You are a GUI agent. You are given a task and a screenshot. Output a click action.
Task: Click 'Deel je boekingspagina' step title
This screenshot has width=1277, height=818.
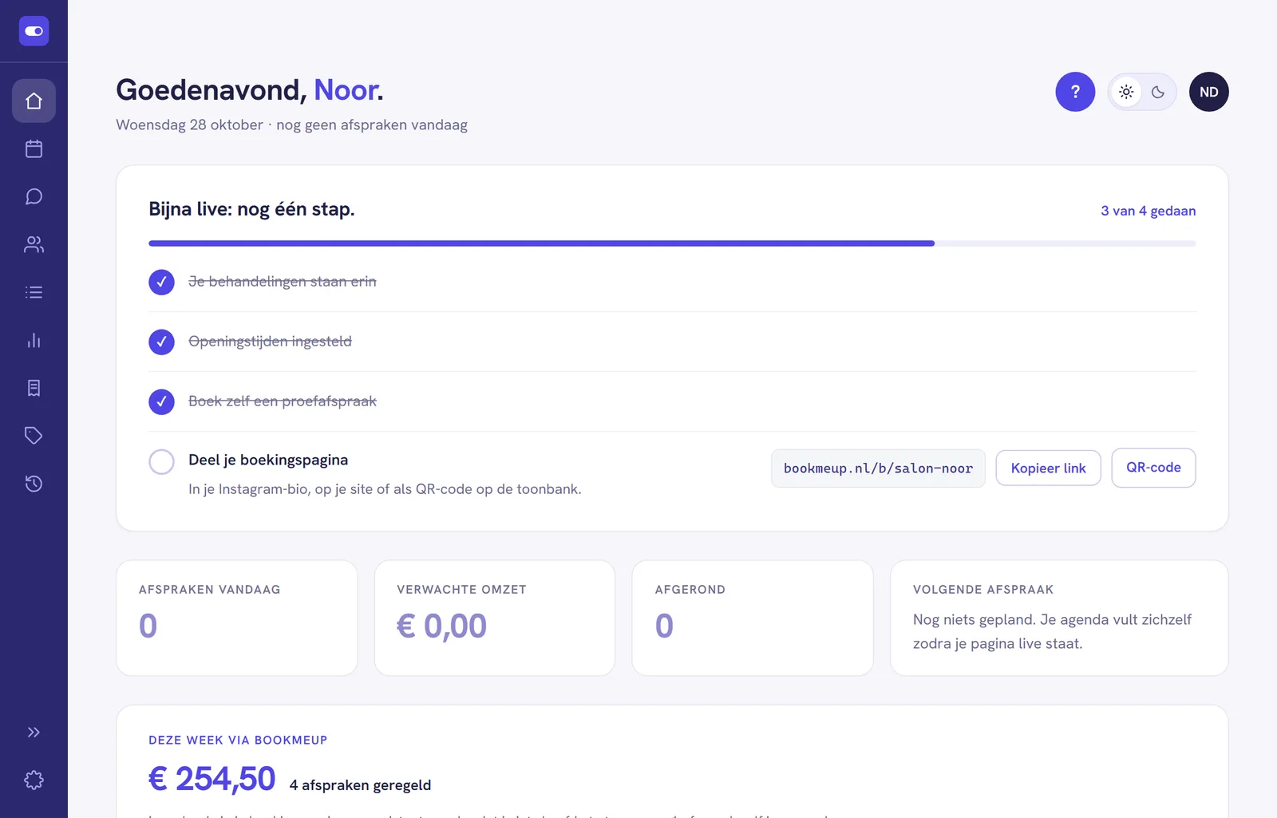click(x=268, y=460)
